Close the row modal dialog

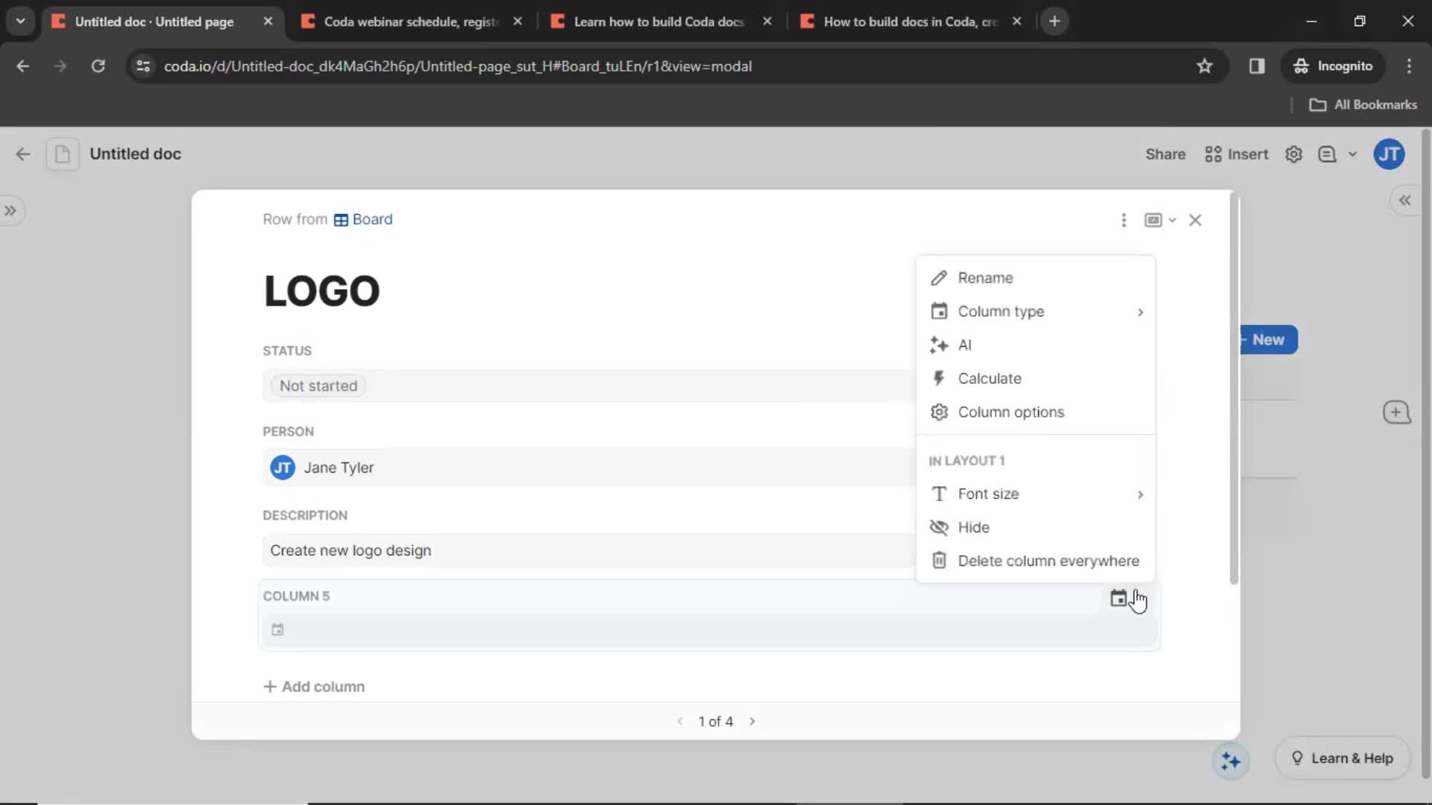(x=1196, y=220)
